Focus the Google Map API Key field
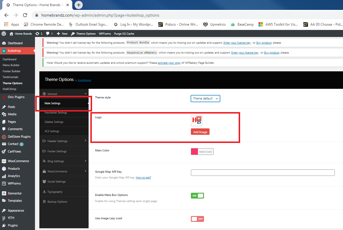The width and height of the screenshot is (343, 230). 263,172
